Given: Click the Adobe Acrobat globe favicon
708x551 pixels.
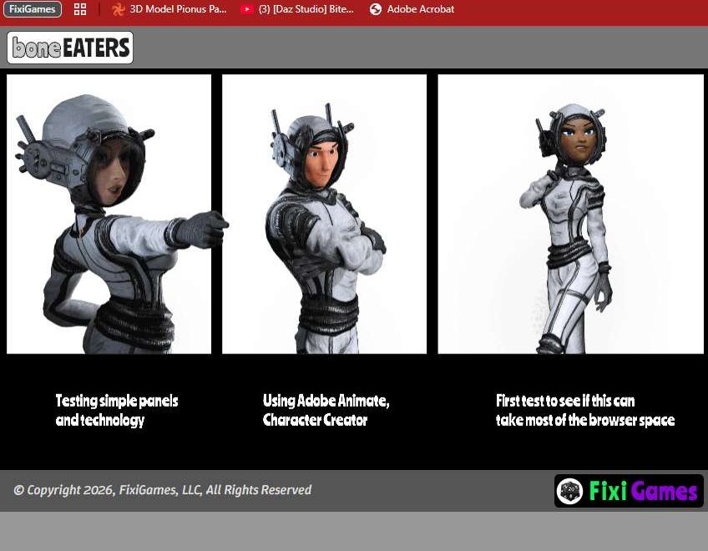Looking at the screenshot, I should tap(376, 9).
